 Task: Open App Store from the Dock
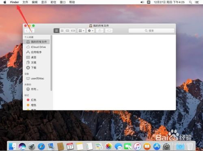pos(157,147)
